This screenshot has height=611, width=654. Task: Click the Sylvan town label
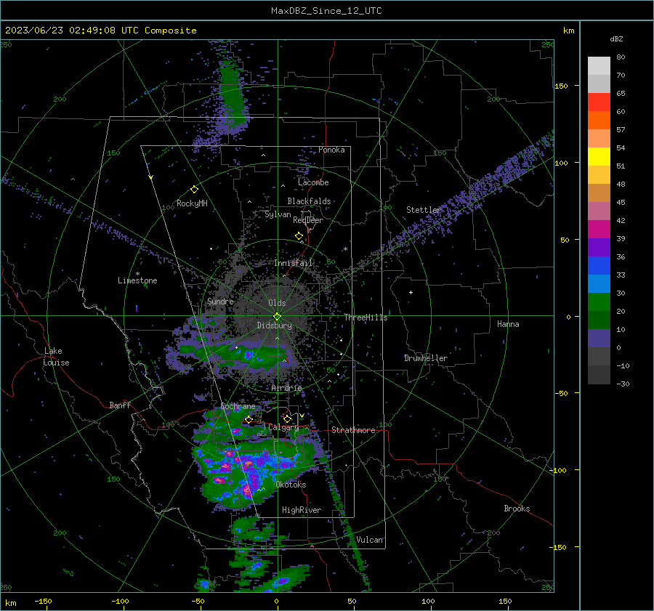(x=278, y=214)
